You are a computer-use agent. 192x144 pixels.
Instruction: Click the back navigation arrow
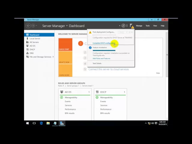click(28, 26)
